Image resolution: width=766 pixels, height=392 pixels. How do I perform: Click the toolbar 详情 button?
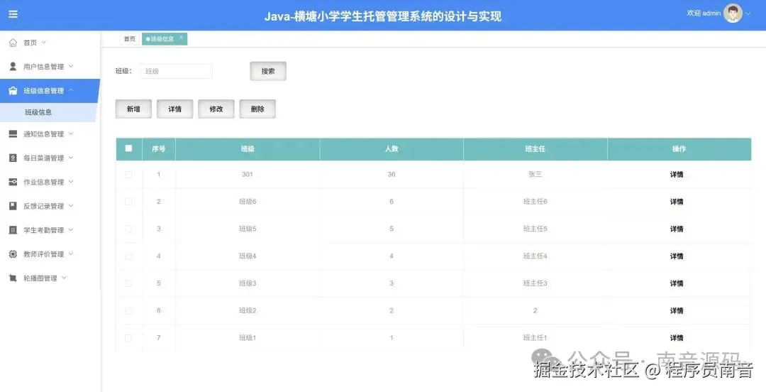[175, 109]
